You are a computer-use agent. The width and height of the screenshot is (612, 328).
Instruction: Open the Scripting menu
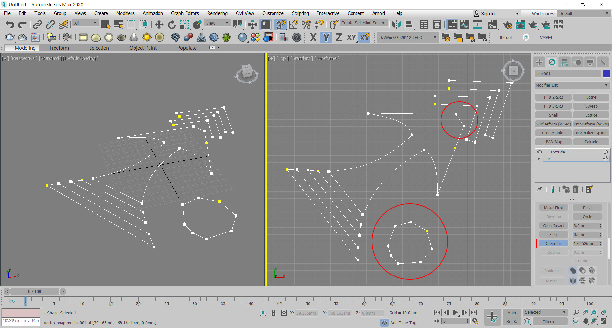point(300,13)
